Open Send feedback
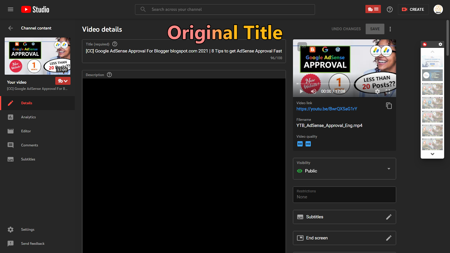Viewport: 450px width, 253px height. point(38,244)
